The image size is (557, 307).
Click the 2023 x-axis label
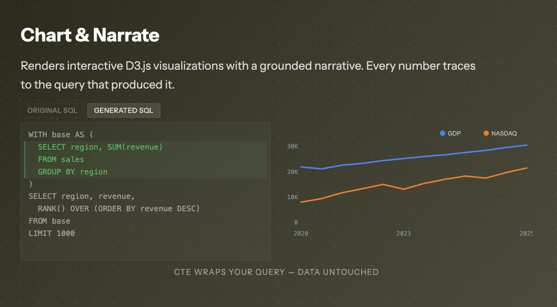click(x=404, y=233)
